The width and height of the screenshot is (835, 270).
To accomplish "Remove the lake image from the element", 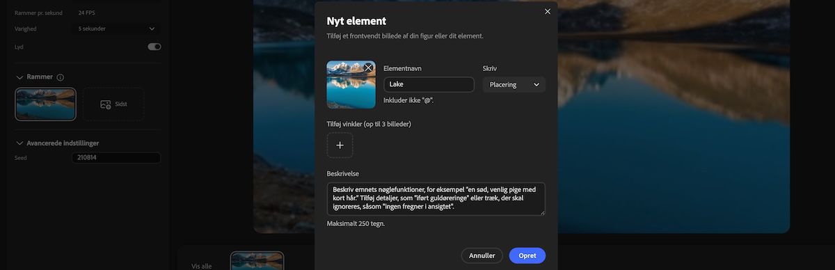I will (369, 67).
